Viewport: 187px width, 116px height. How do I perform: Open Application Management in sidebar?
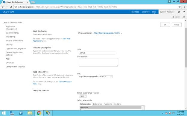11,28
